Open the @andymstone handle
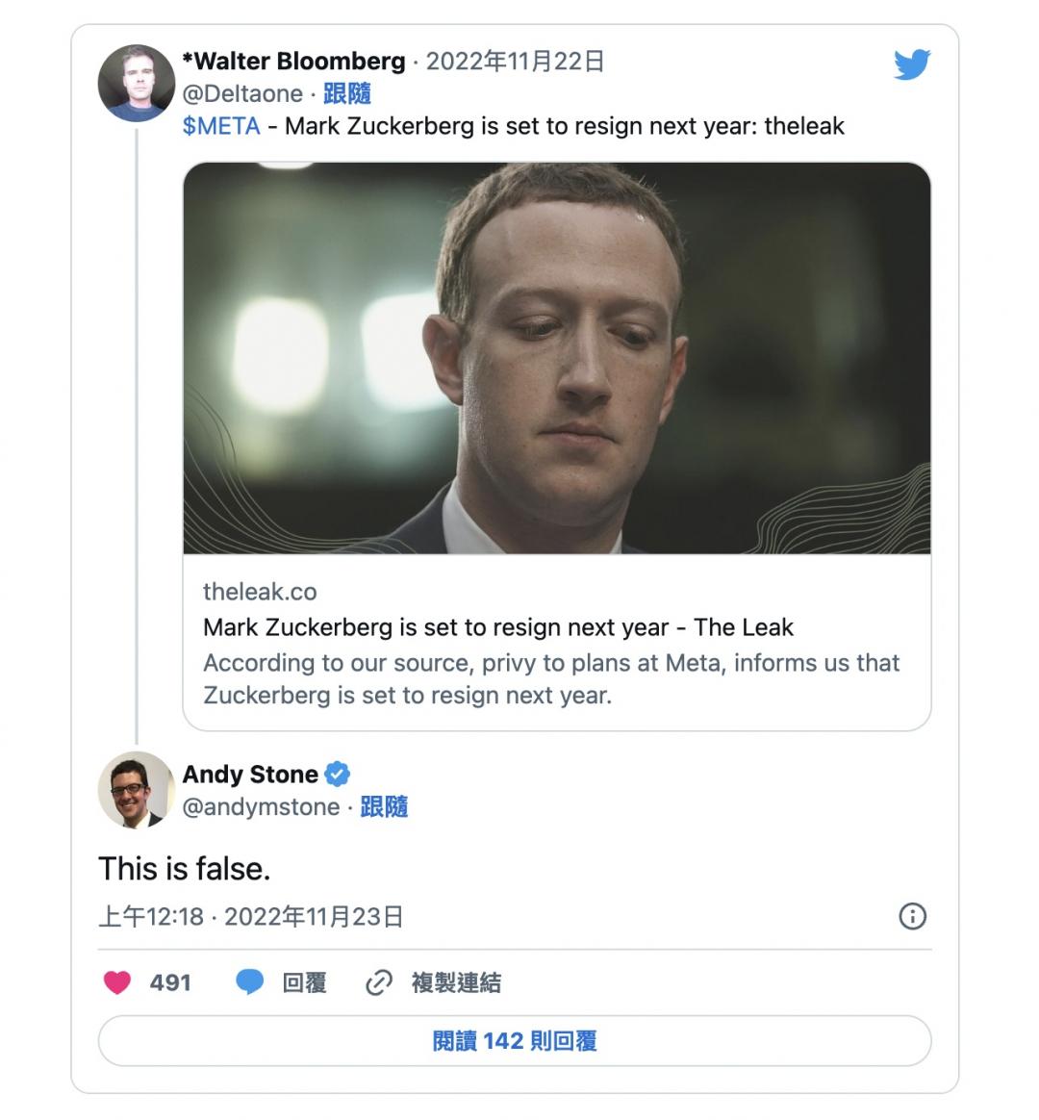This screenshot has width=1039, height=1120. tap(261, 806)
